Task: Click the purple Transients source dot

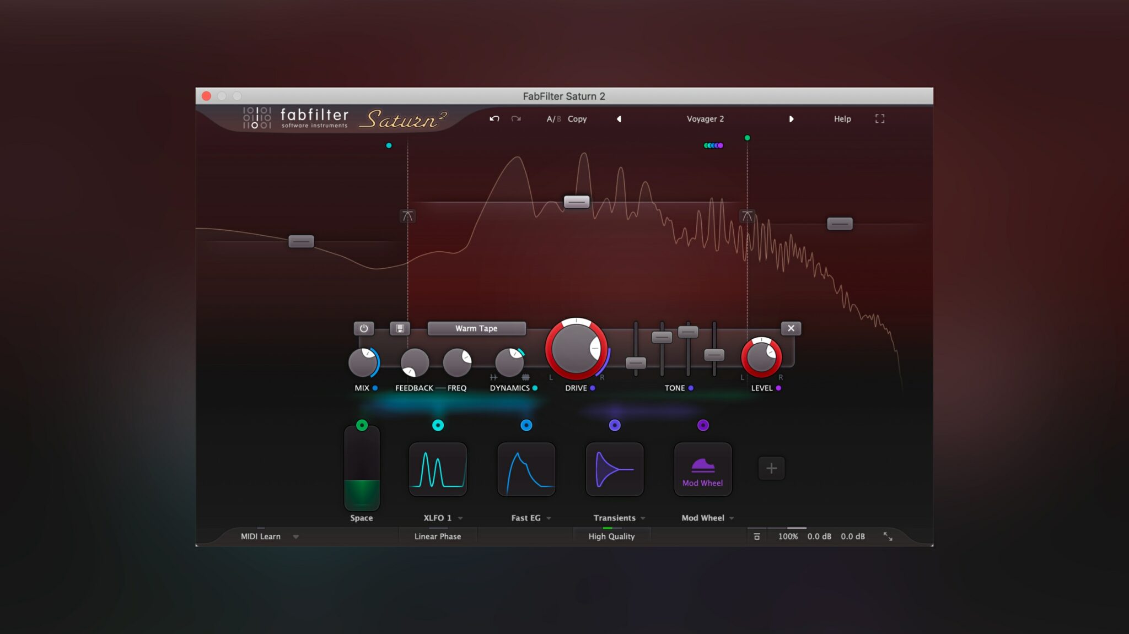Action: click(615, 425)
